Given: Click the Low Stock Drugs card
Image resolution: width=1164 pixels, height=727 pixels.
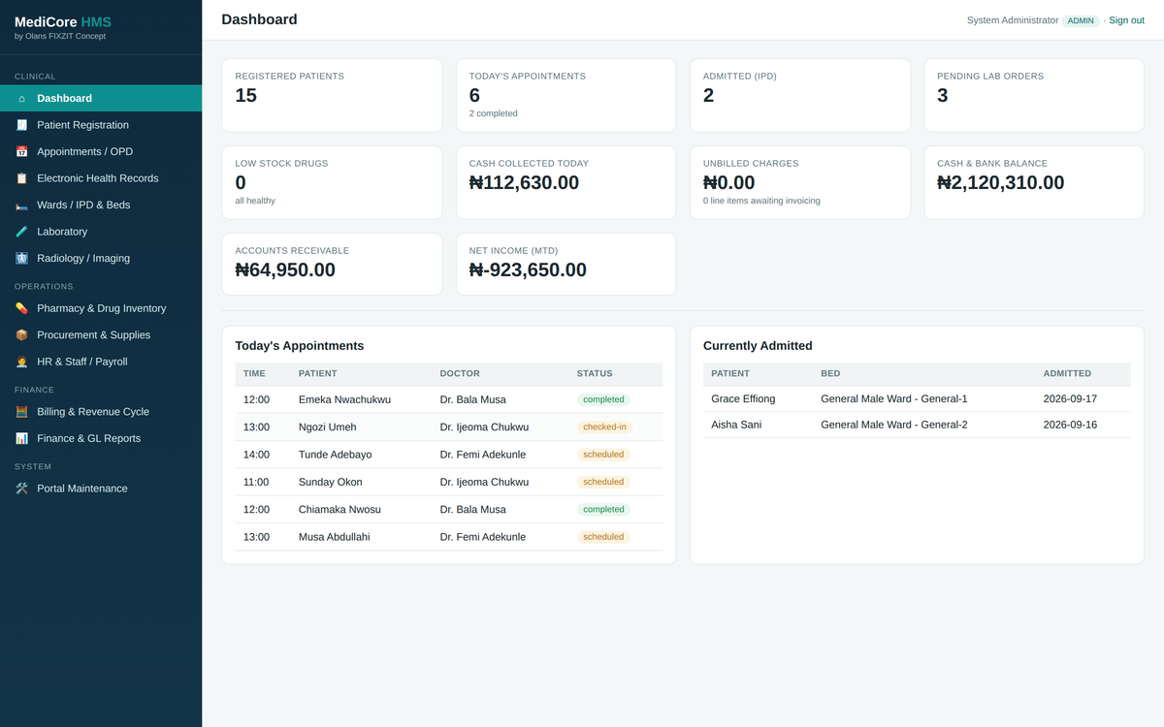Looking at the screenshot, I should point(332,182).
